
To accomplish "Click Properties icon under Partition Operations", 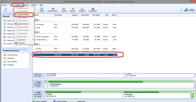I will coord(5,65).
